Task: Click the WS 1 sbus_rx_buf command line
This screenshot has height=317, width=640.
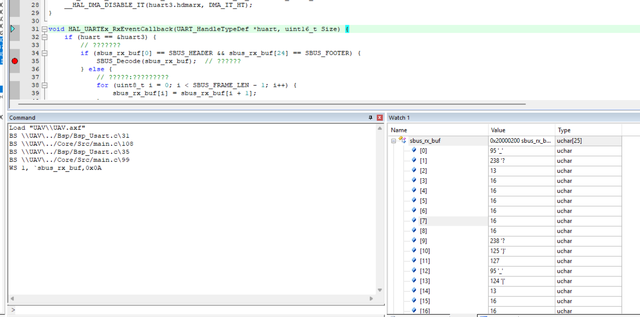Action: [55, 168]
